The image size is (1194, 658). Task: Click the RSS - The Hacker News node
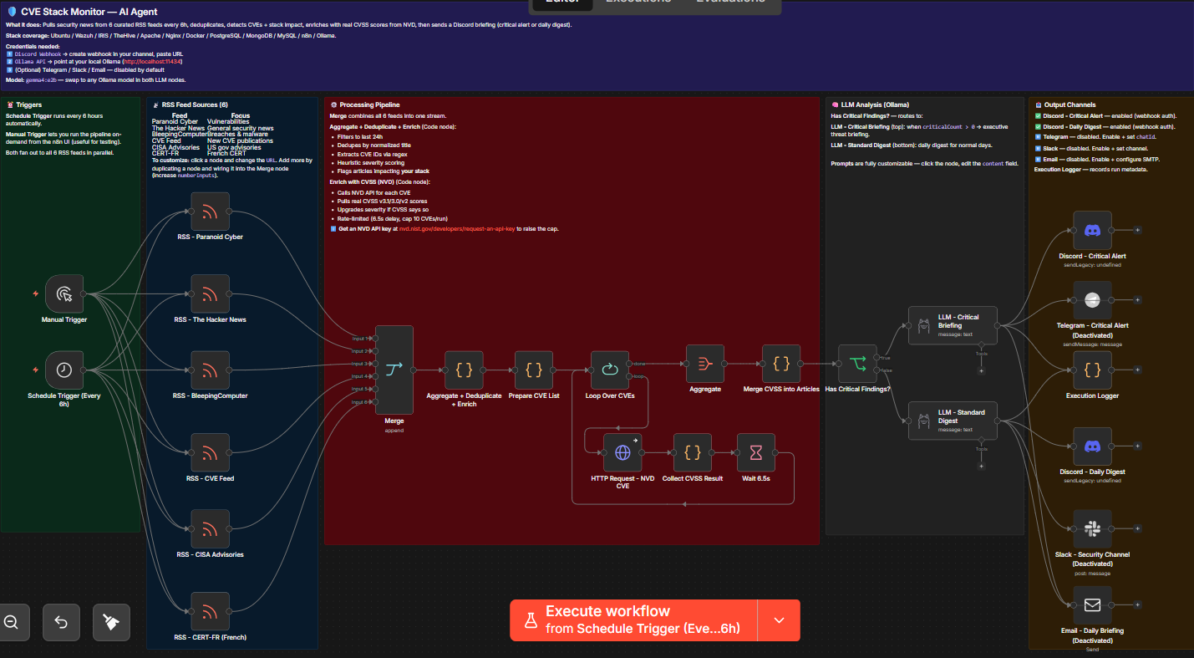point(210,293)
